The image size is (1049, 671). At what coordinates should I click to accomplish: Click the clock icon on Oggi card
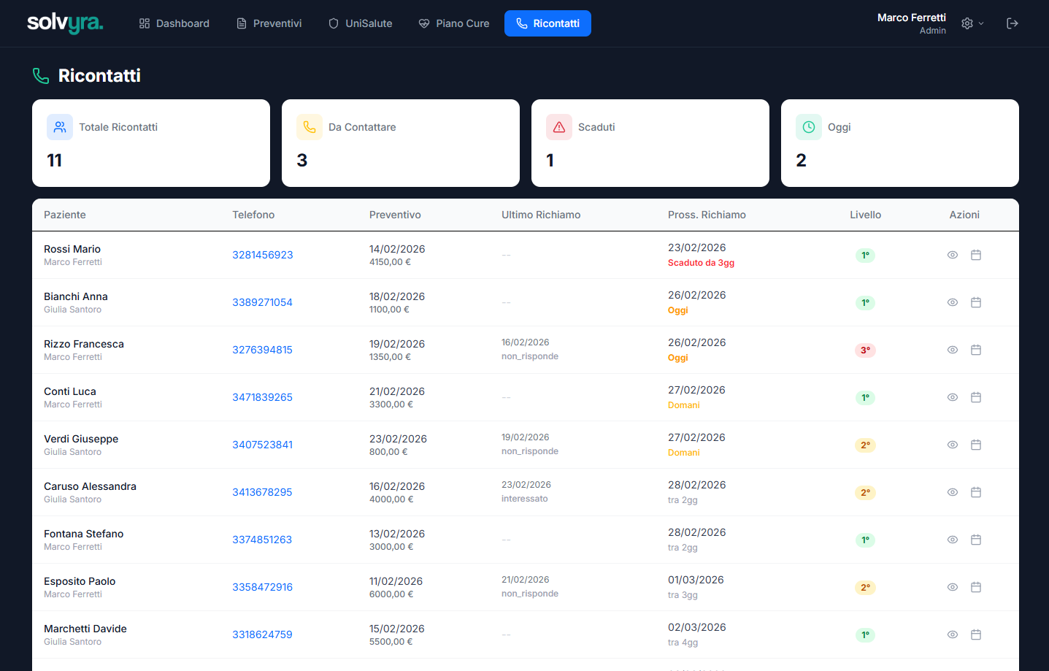809,127
